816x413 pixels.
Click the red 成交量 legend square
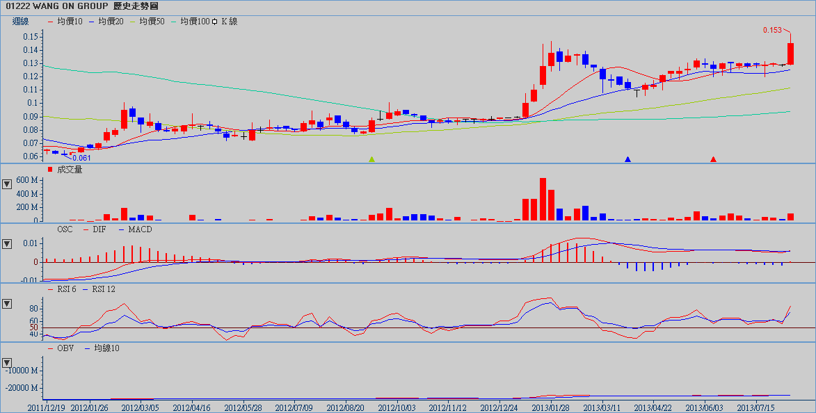(x=50, y=170)
